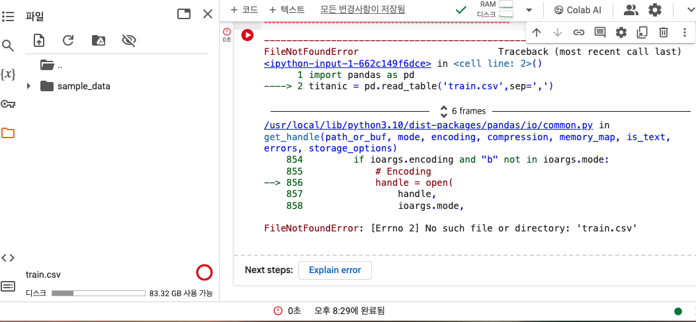
Task: Close the Files pane
Action: (208, 14)
